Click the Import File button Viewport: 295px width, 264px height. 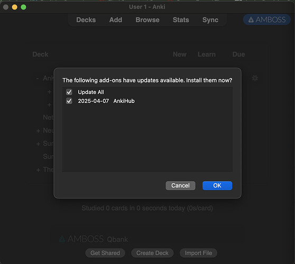(x=198, y=253)
